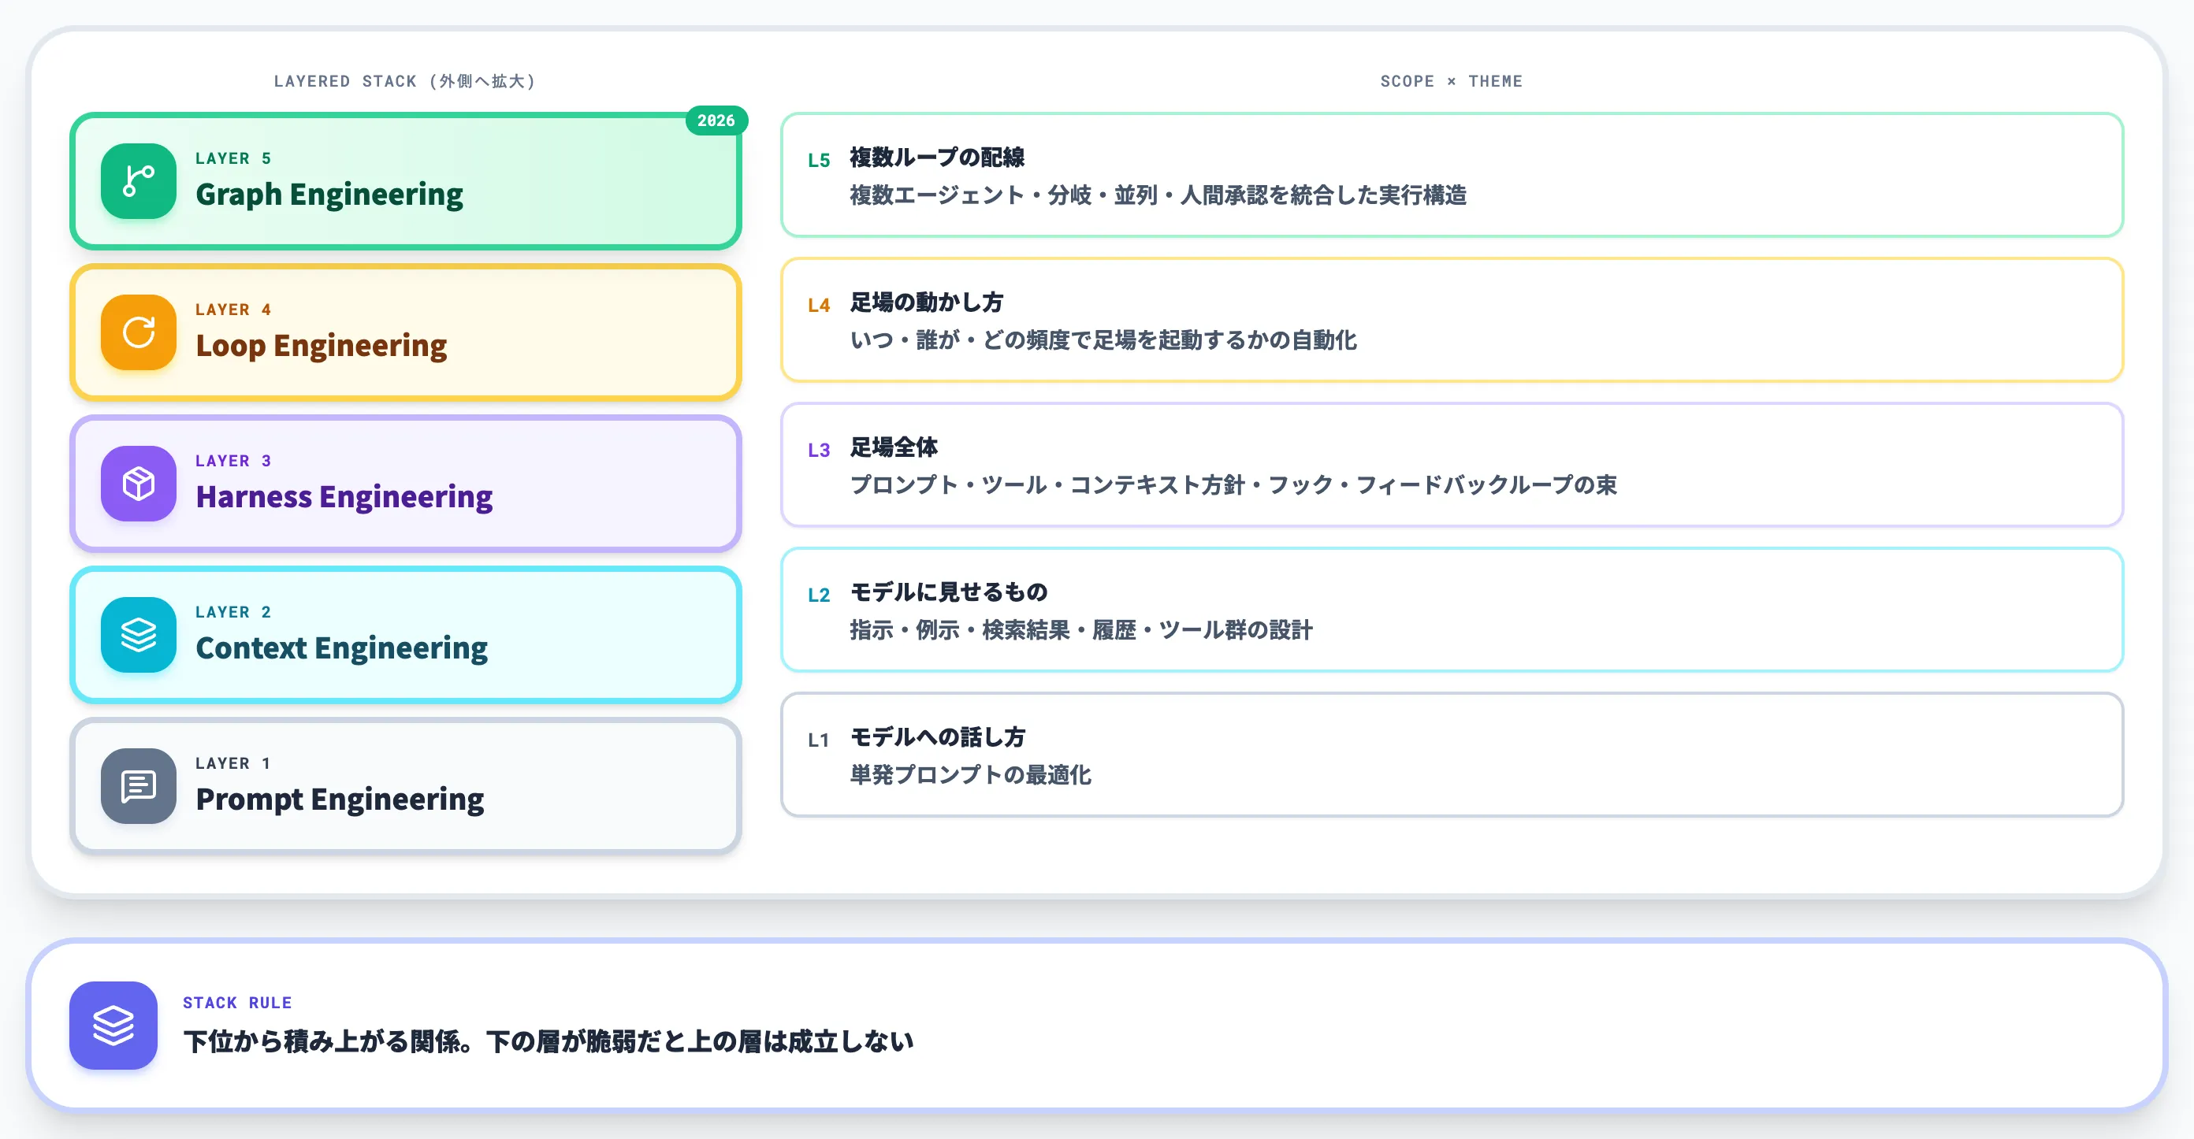This screenshot has height=1139, width=2194.
Task: Click the Harness Engineering cube icon
Action: tap(138, 484)
